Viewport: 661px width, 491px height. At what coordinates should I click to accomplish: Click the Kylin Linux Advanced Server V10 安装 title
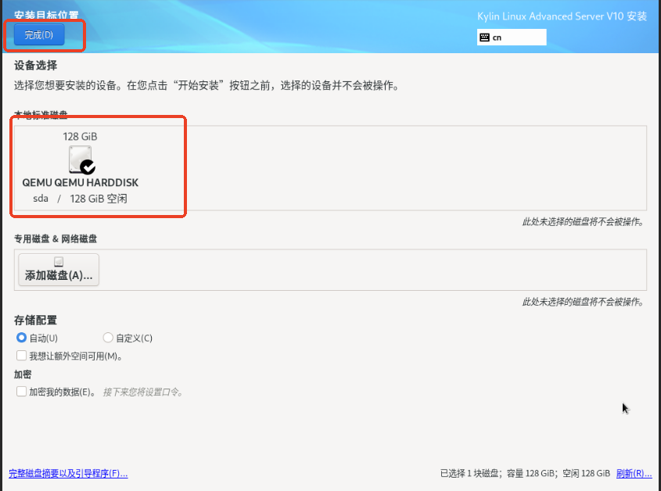point(562,16)
